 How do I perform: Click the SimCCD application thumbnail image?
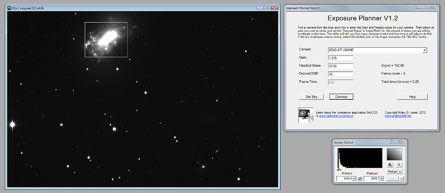coord(306,115)
